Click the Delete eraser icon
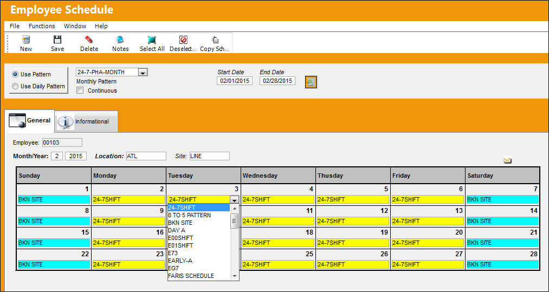Viewport: 549px width, 292px height. tap(89, 40)
